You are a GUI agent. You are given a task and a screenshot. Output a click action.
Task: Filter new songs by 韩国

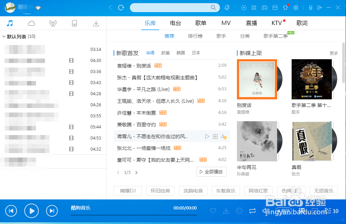pos(181,53)
